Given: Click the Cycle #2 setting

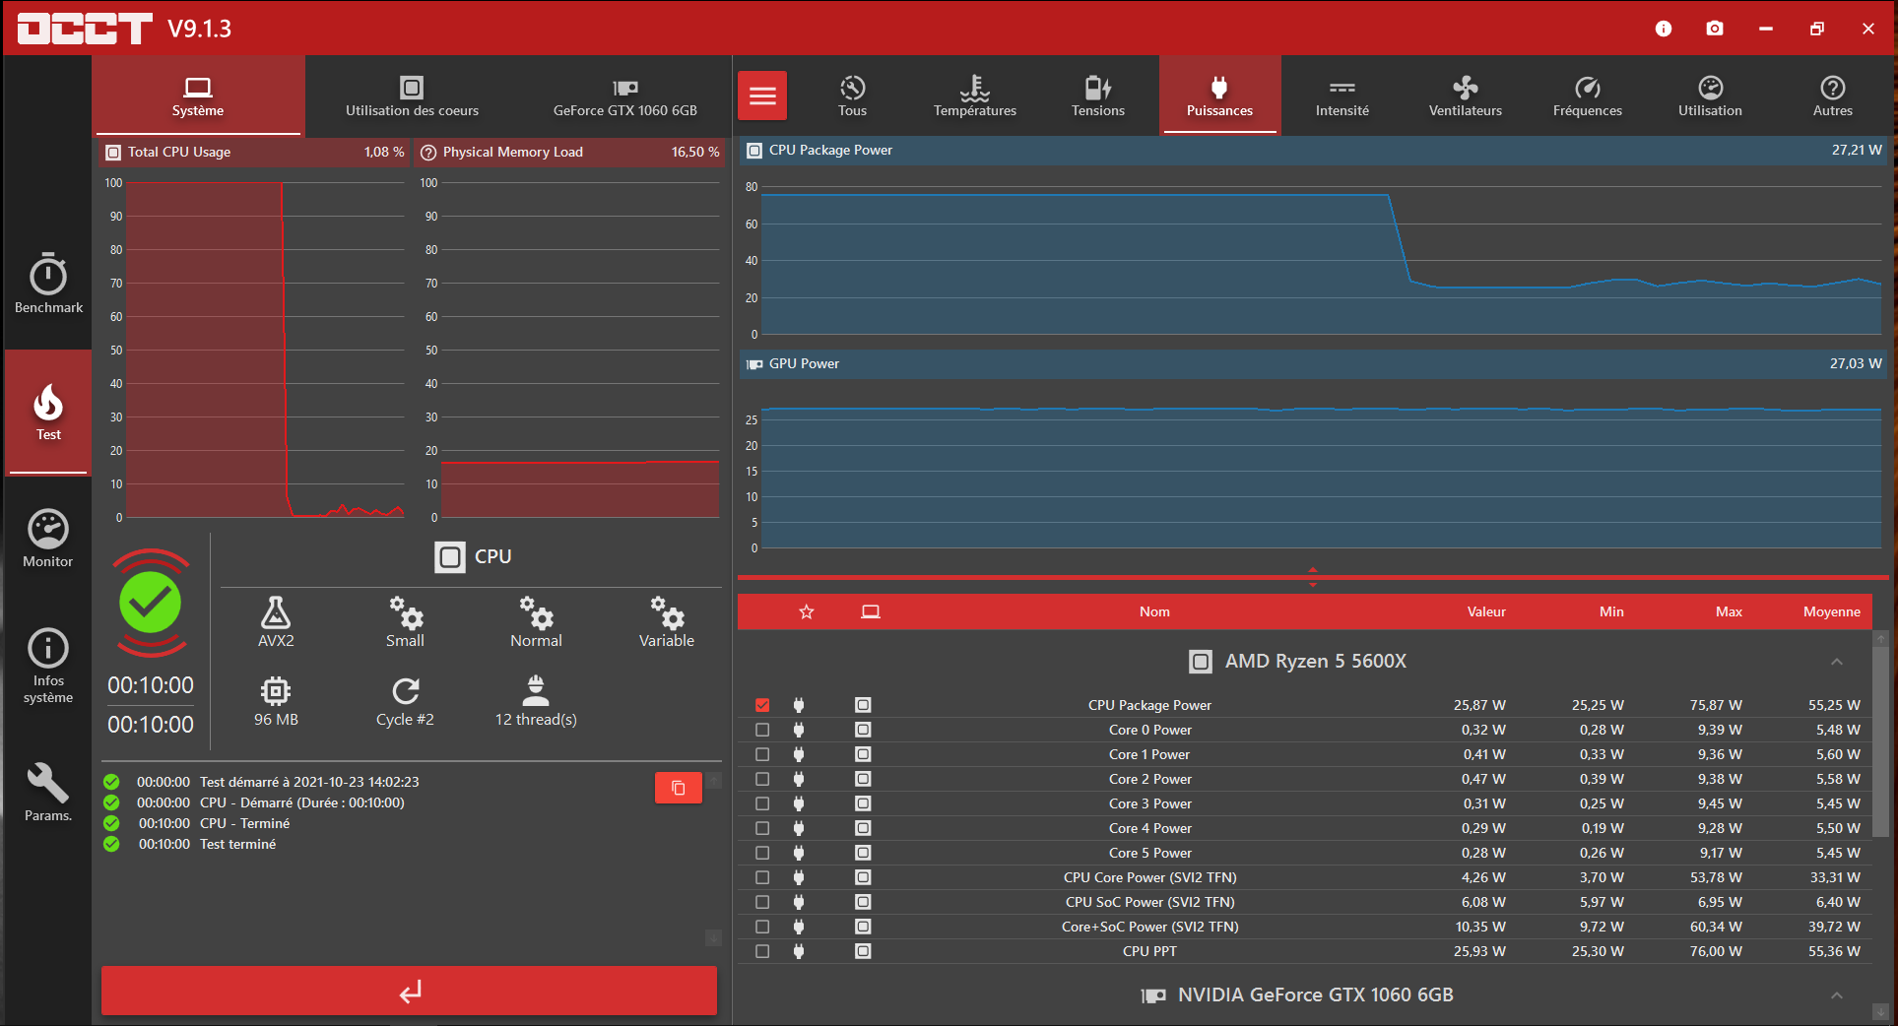Looking at the screenshot, I should (x=405, y=701).
